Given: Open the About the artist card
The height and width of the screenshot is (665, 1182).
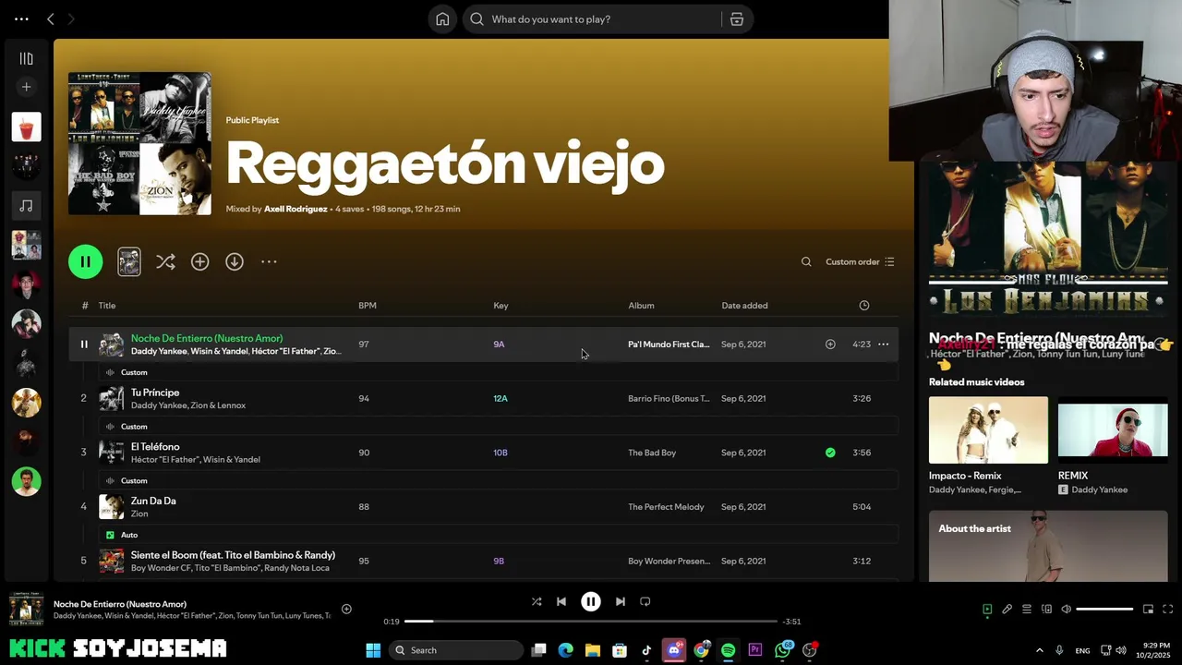Looking at the screenshot, I should pos(1048,547).
